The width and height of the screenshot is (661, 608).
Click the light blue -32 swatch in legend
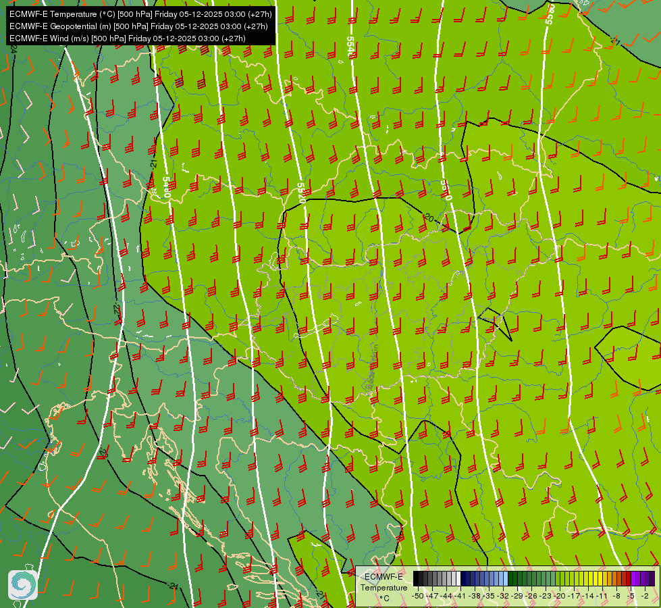tap(506, 578)
